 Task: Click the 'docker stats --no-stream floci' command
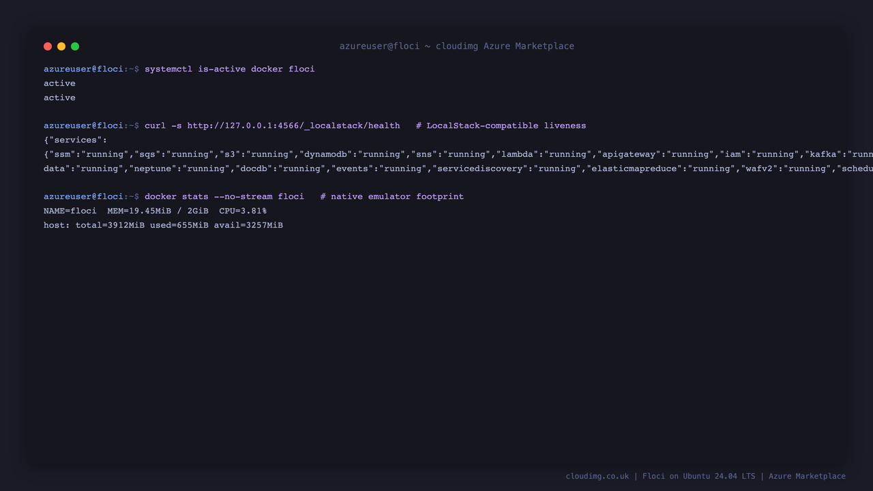pos(224,196)
